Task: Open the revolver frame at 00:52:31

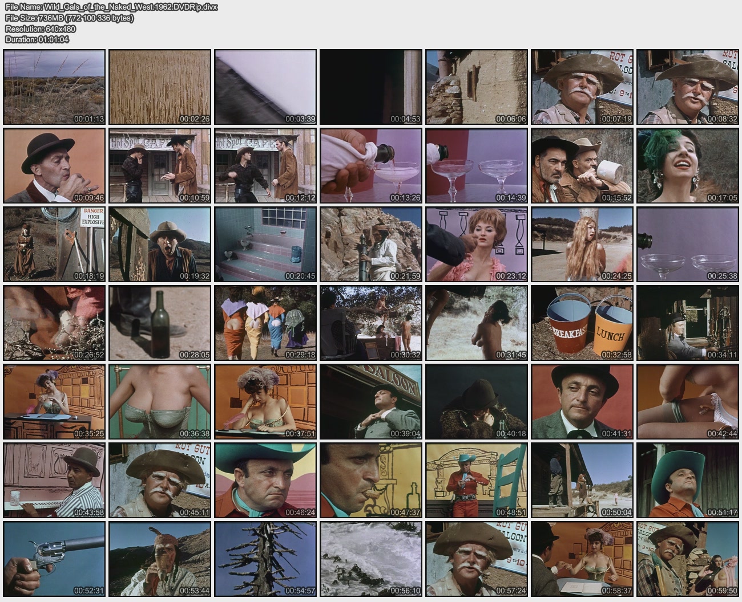Action: [x=54, y=559]
